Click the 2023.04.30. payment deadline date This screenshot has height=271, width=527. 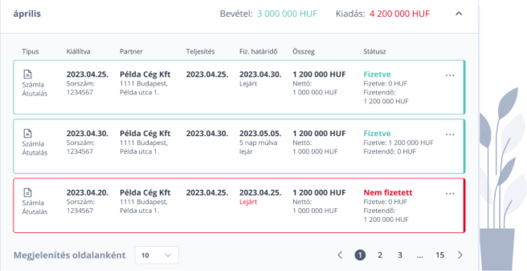[261, 74]
